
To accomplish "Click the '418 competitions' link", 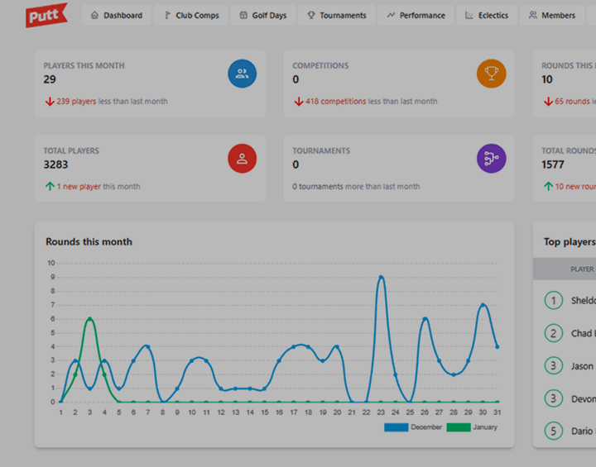I will (x=335, y=102).
